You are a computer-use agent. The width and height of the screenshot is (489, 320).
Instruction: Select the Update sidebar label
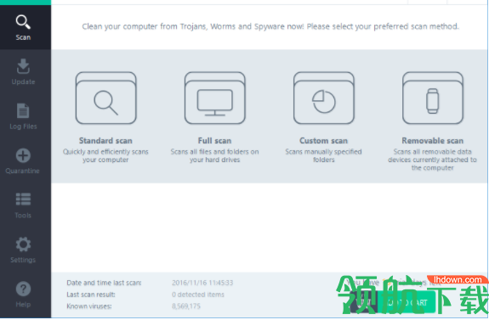coord(23,81)
